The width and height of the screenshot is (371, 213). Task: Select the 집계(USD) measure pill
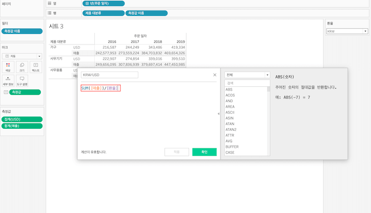click(x=22, y=119)
